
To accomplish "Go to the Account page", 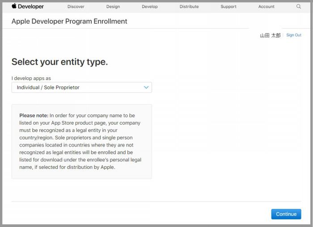I will click(x=266, y=7).
